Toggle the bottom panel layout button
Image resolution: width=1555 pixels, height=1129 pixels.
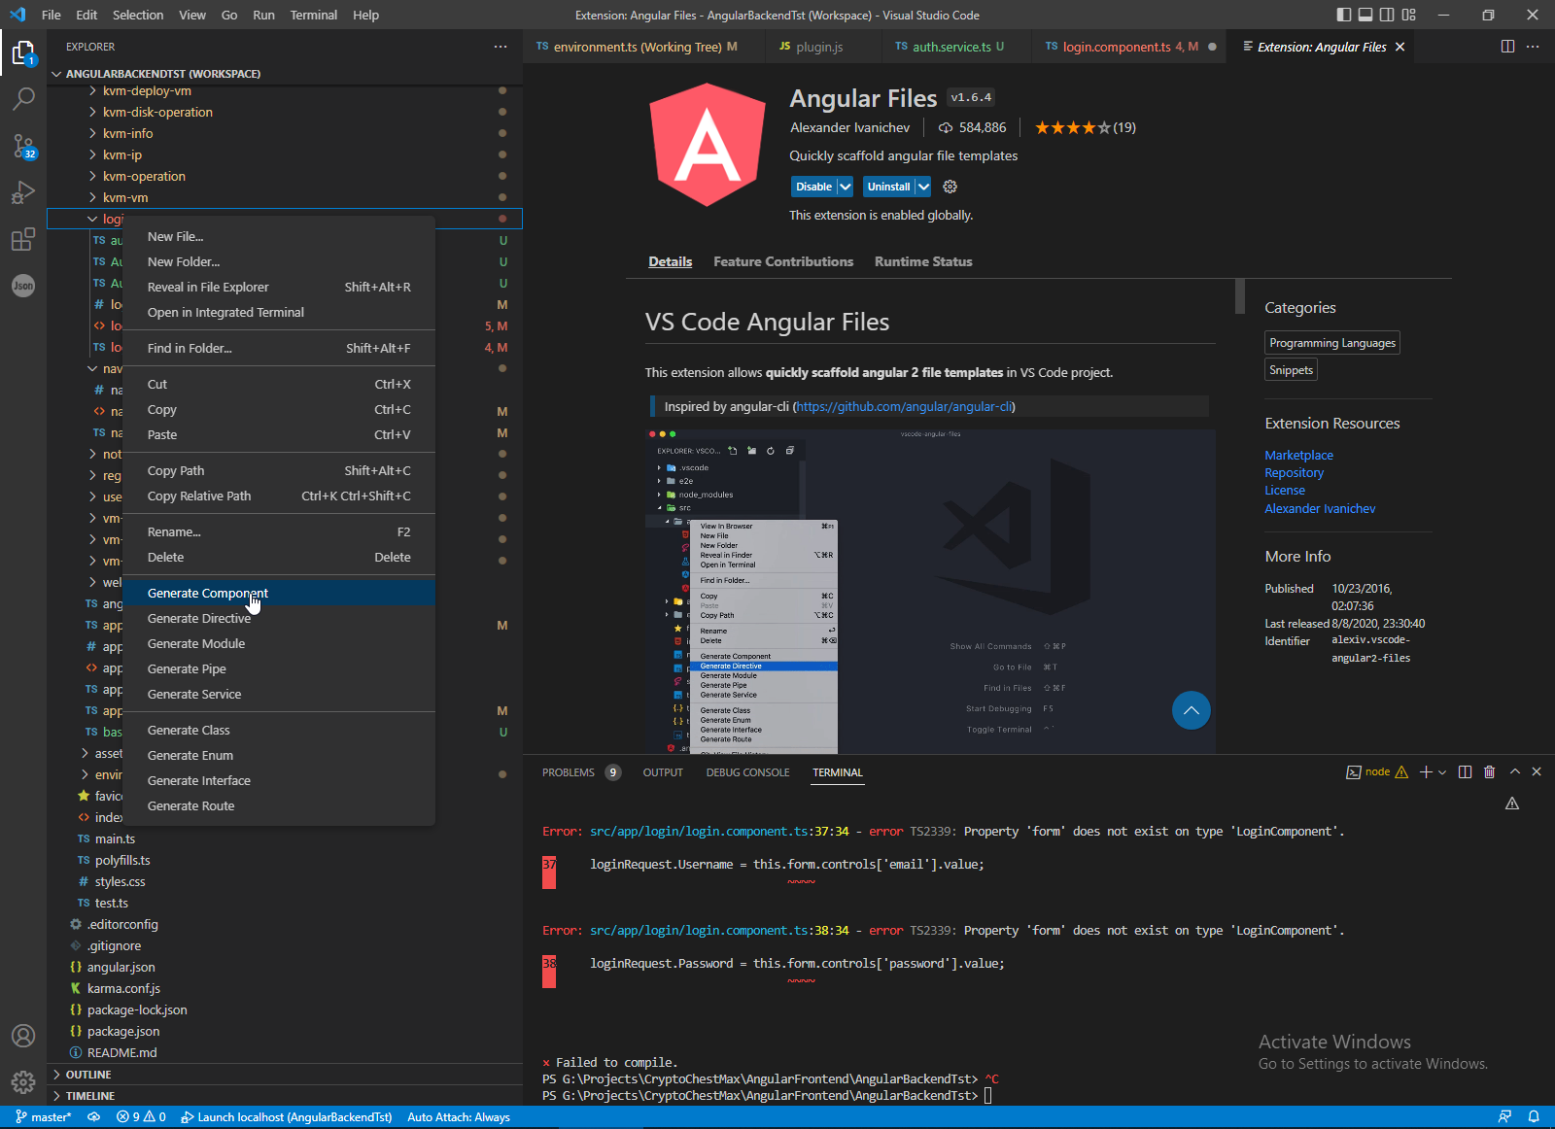click(1365, 15)
